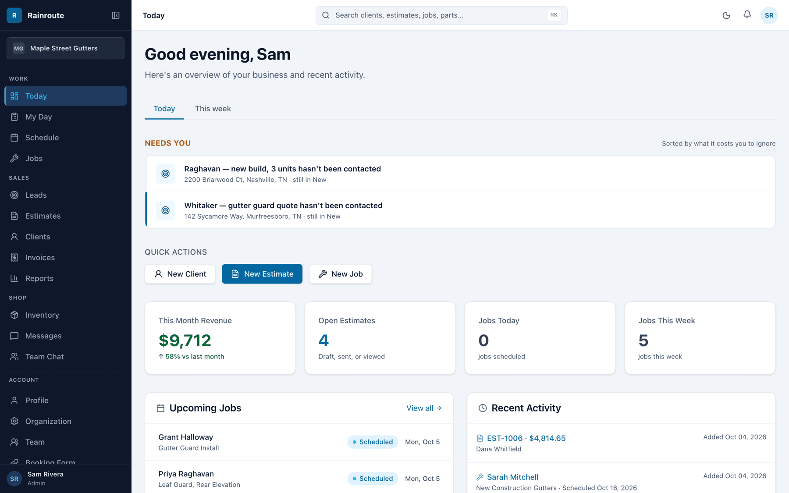This screenshot has height=493, width=789.
Task: Click the Jobs Today card
Action: pos(540,338)
